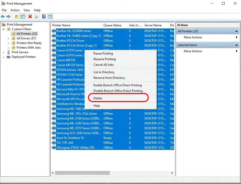Click the Print Servers server icon
Screen dimensions: 241x184
pos(8,52)
